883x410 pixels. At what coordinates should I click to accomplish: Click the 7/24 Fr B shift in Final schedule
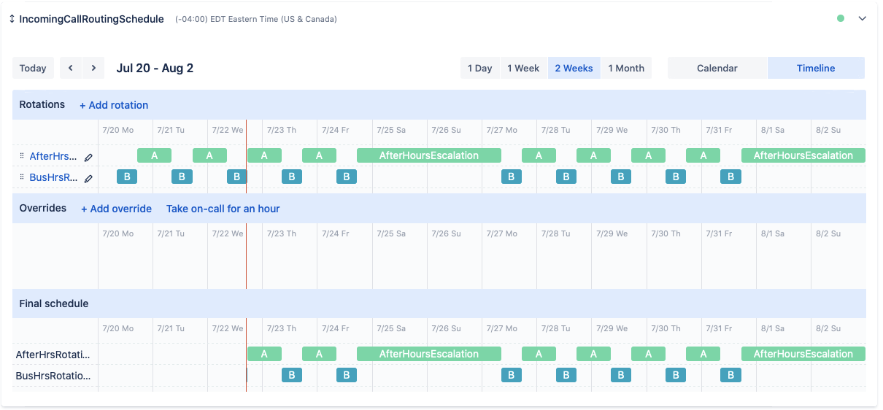click(x=347, y=375)
